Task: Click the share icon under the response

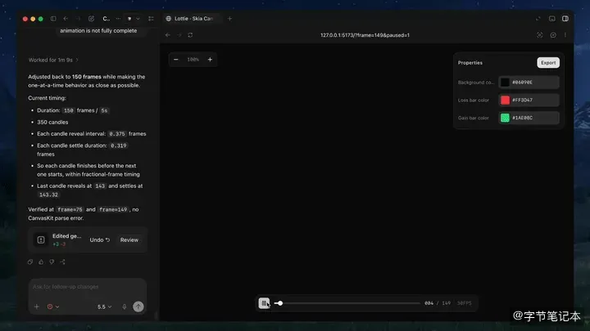Action: (x=62, y=262)
